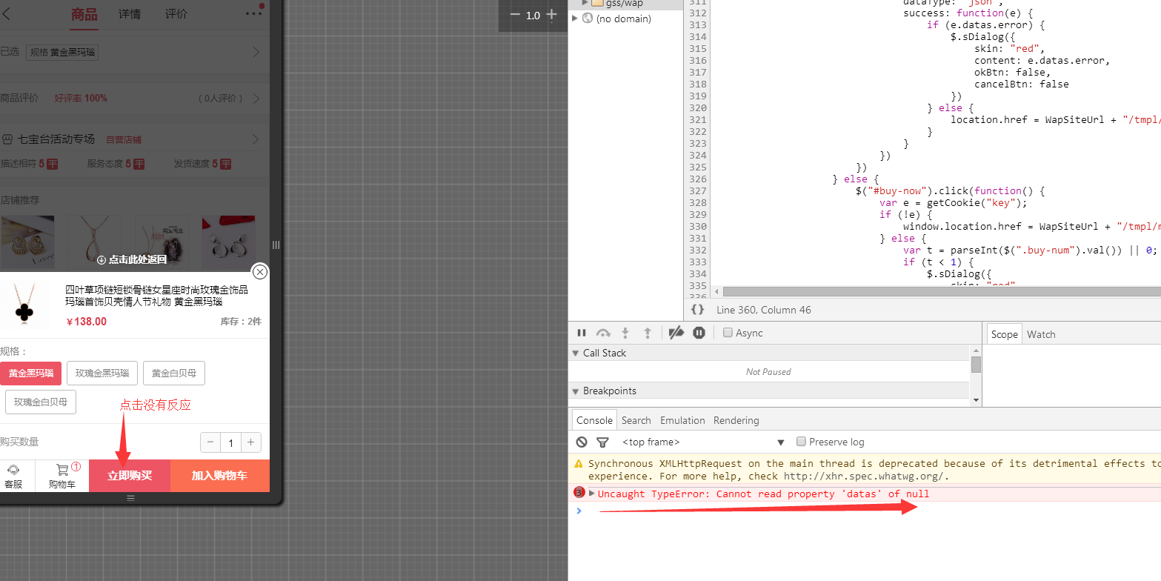Image resolution: width=1161 pixels, height=581 pixels.
Task: Click the device frame bottom resize handle
Action: 130,498
